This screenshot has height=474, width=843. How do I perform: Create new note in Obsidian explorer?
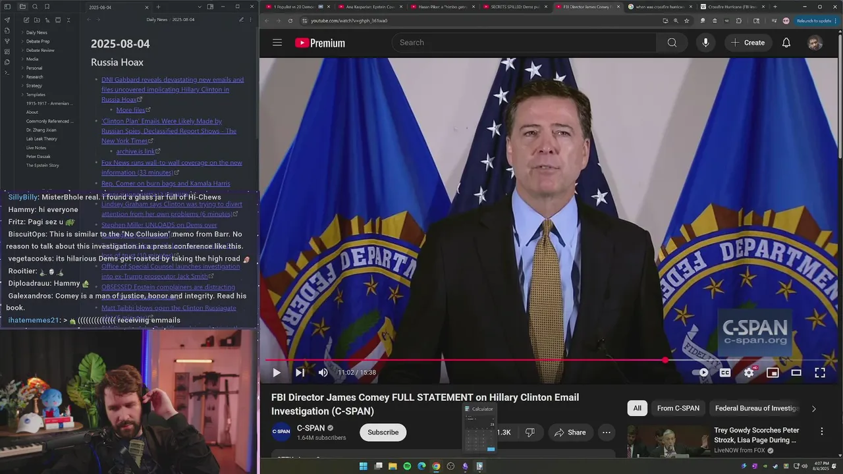(26, 20)
